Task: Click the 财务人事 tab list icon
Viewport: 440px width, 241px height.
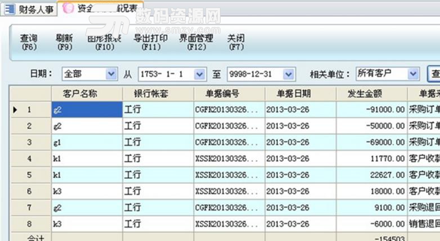Action: click(10, 9)
